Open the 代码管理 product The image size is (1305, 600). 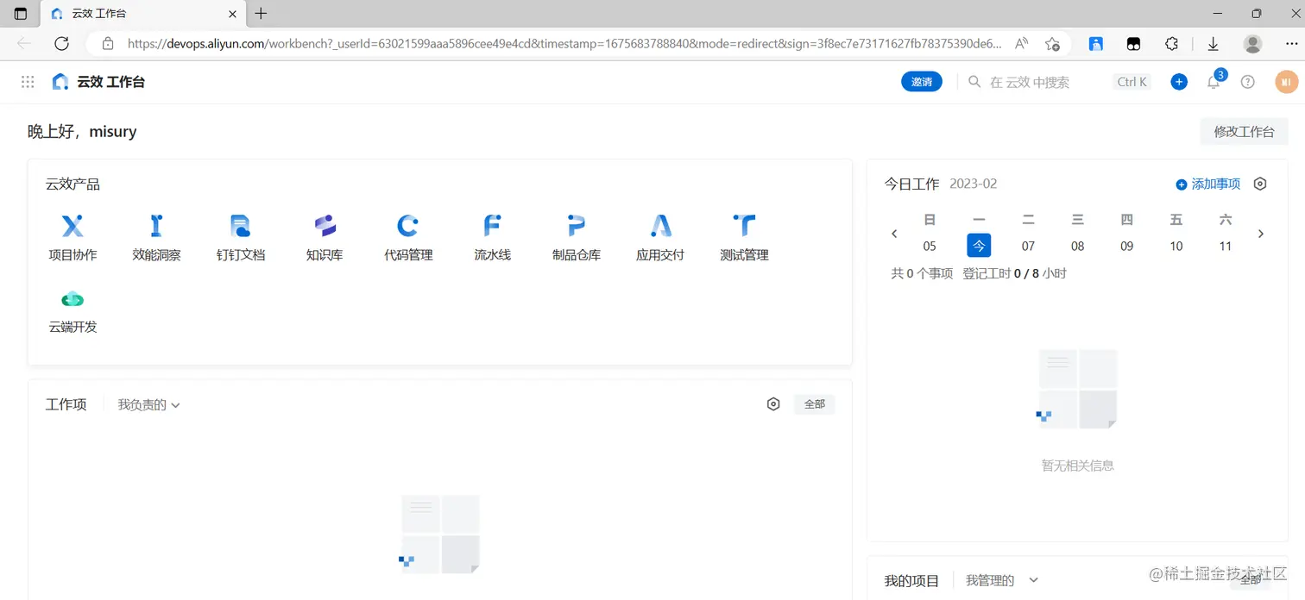[x=408, y=238]
